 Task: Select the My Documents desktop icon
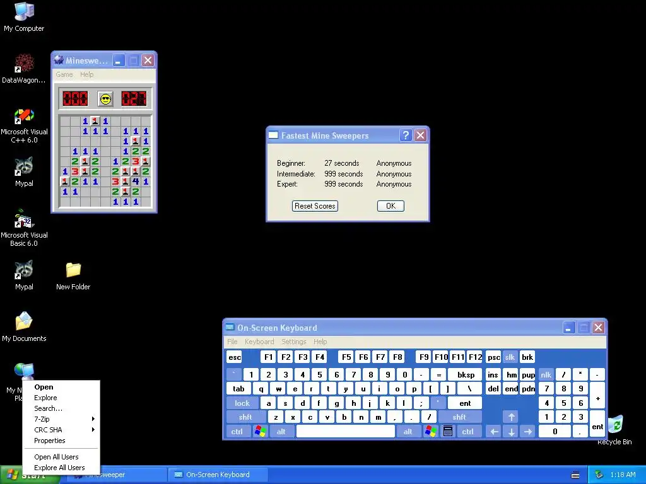[x=24, y=327]
